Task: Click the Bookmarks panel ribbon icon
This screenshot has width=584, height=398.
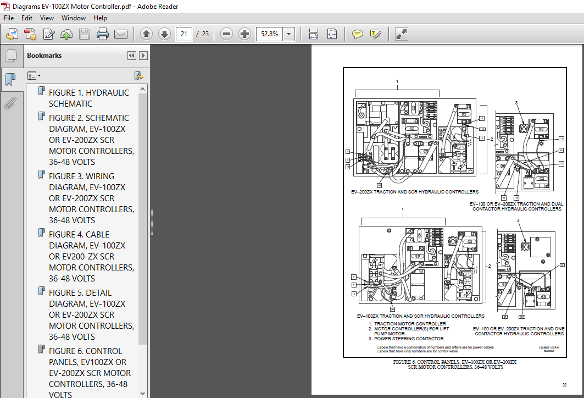Action: pyautogui.click(x=11, y=79)
